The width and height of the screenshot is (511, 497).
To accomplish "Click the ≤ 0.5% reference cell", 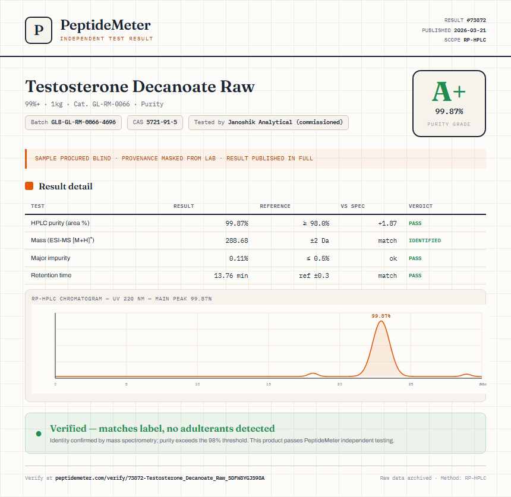I will click(x=317, y=258).
